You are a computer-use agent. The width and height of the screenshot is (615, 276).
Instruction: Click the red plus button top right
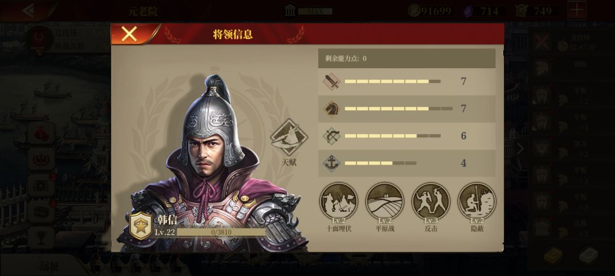coord(577,11)
